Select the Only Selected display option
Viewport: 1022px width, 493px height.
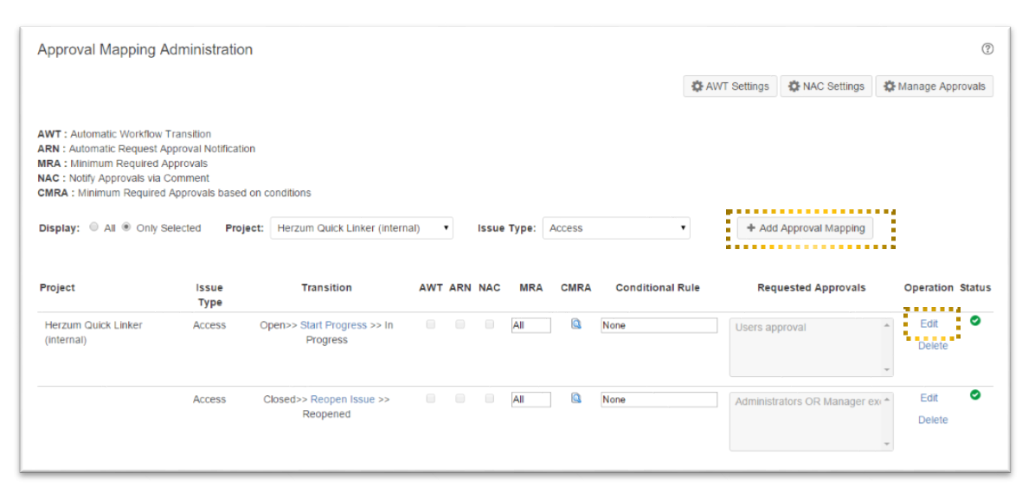pos(126,227)
